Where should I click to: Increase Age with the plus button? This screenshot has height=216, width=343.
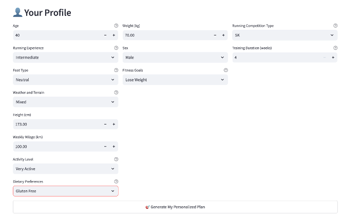113,35
